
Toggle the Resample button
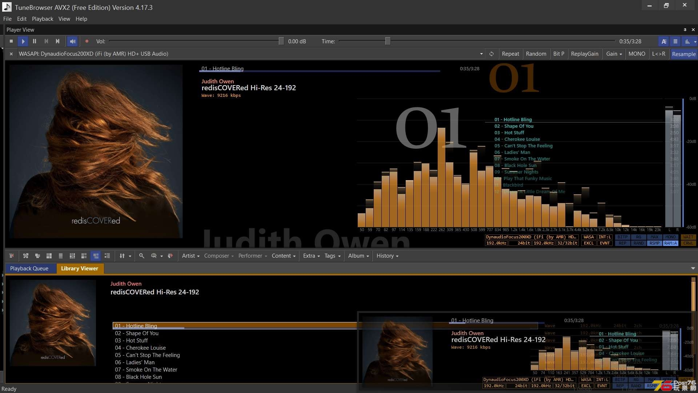(684, 54)
